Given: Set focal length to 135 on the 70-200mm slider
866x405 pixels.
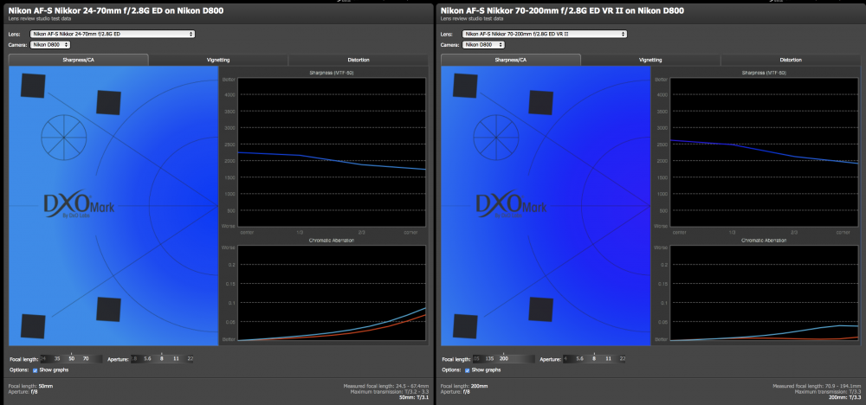Looking at the screenshot, I should tap(489, 358).
